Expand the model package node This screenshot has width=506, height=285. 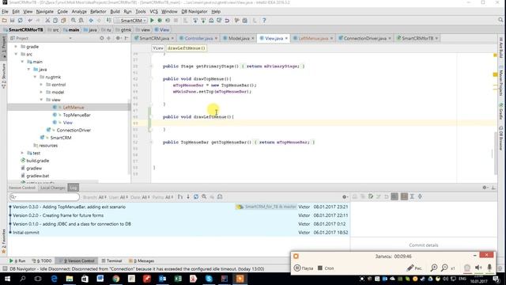coord(41,92)
